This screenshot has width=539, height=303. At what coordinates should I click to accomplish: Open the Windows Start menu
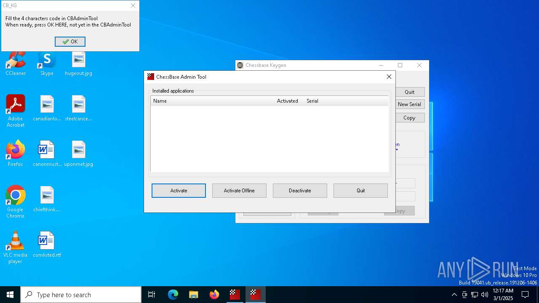pyautogui.click(x=10, y=295)
